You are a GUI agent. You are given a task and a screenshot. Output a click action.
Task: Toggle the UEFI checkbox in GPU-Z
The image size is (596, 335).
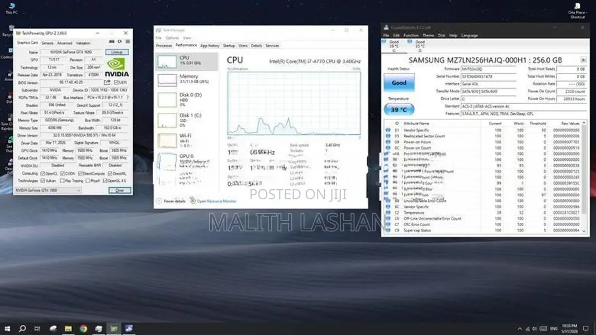point(116,82)
